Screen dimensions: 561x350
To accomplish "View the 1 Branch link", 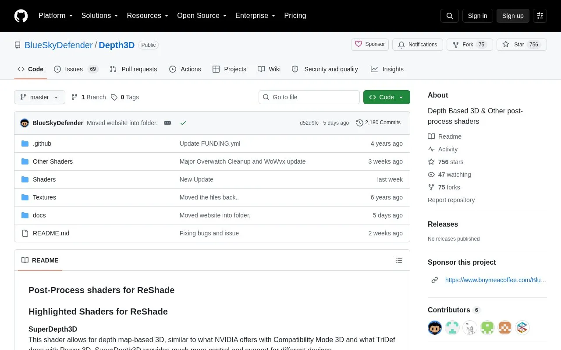I will (89, 97).
